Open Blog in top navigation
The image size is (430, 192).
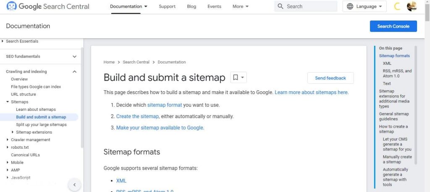[x=191, y=6]
